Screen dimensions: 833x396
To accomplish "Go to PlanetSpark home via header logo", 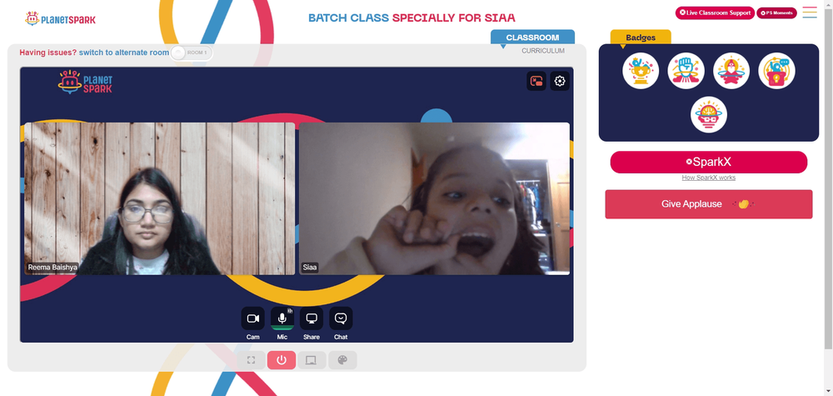I will tap(61, 19).
